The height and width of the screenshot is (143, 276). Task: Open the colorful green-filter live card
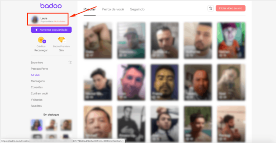pos(231,40)
